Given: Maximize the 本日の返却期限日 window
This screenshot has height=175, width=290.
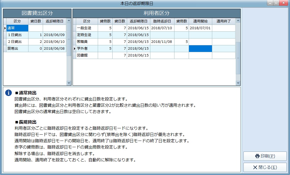Looking at the screenshot, I should point(276,3).
